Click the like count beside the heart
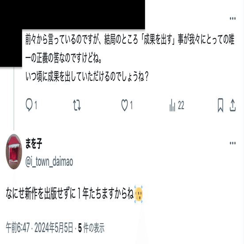 (x=131, y=105)
